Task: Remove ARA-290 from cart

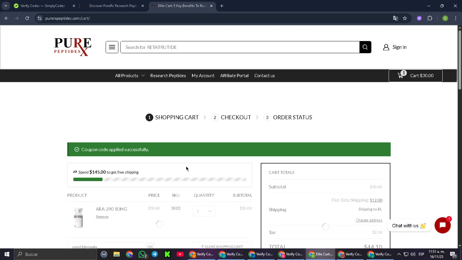Action: (x=102, y=217)
